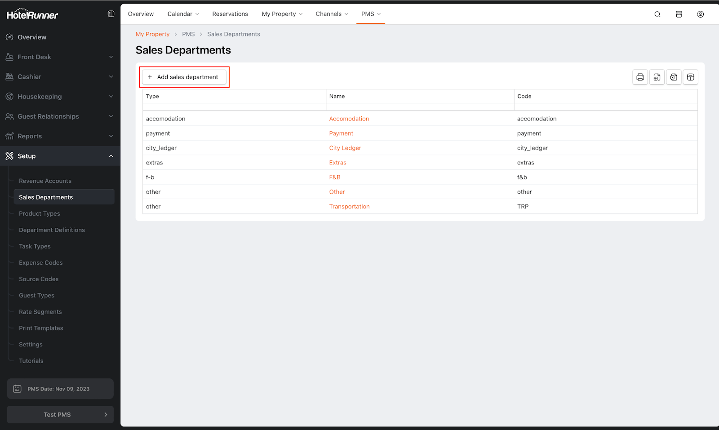The height and width of the screenshot is (430, 719).
Task: Select Product Types in the Setup menu
Action: point(40,213)
